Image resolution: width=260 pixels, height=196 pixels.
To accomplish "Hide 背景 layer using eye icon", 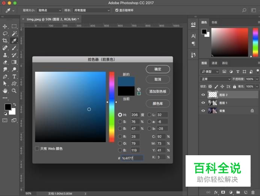I will (x=203, y=111).
